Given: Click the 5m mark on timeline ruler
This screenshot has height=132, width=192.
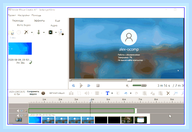Looking at the screenshot, I should pyautogui.click(x=108, y=99).
